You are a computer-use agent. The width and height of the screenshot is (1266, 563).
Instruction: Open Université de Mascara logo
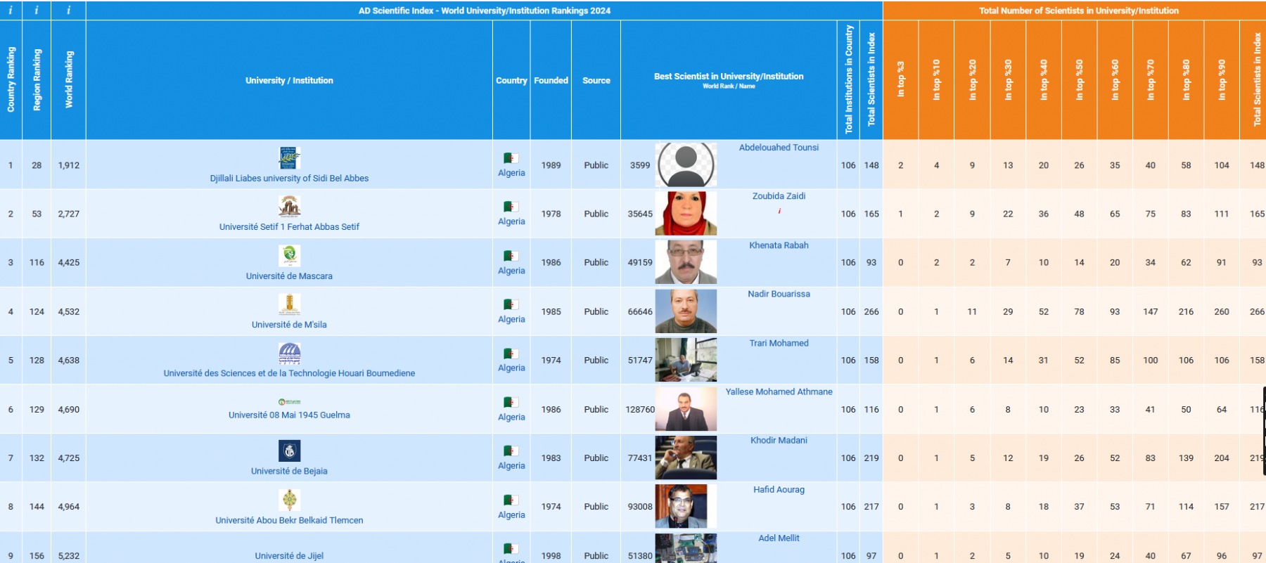pyautogui.click(x=289, y=256)
